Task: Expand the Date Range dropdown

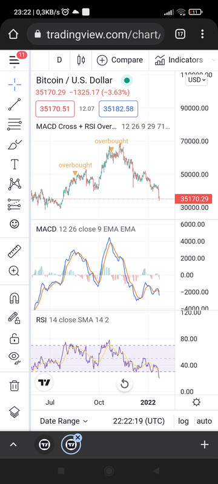Action: [64, 421]
